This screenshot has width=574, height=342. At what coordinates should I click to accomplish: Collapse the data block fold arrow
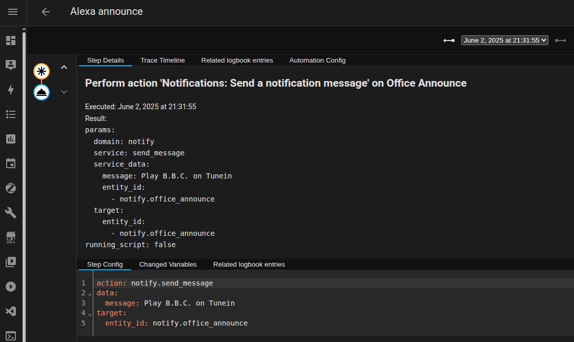point(90,294)
